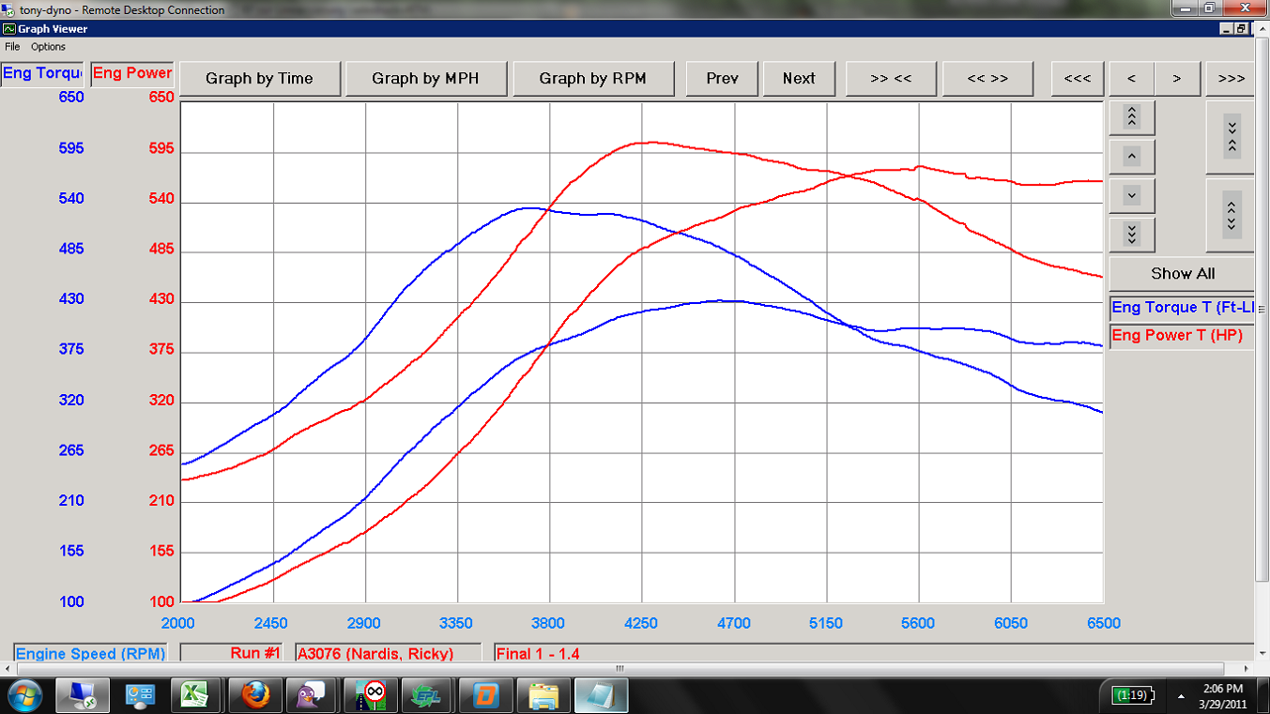Switch to Graph by MPH
This screenshot has height=714, width=1270.
tap(425, 79)
